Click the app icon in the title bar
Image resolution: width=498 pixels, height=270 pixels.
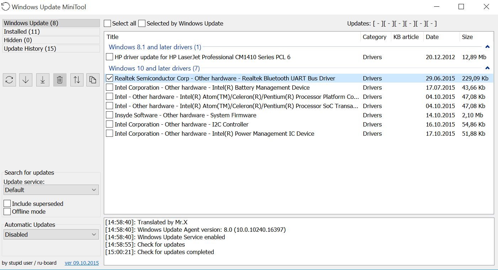pos(6,7)
